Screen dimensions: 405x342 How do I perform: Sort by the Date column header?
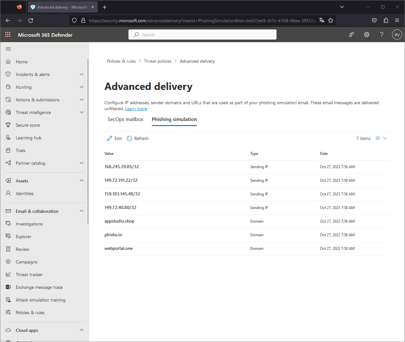pyautogui.click(x=324, y=154)
